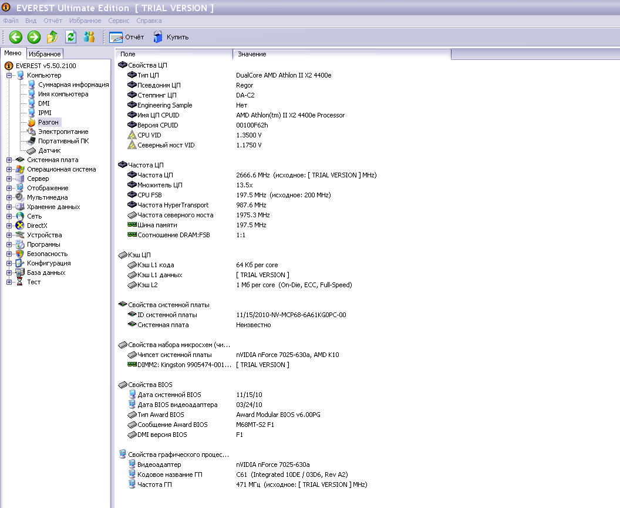Click the Значение column header
The image size is (620, 508).
click(252, 54)
